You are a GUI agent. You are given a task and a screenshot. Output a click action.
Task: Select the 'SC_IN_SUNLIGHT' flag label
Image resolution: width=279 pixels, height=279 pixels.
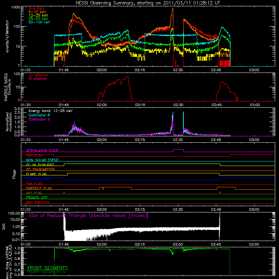(x=40, y=165)
